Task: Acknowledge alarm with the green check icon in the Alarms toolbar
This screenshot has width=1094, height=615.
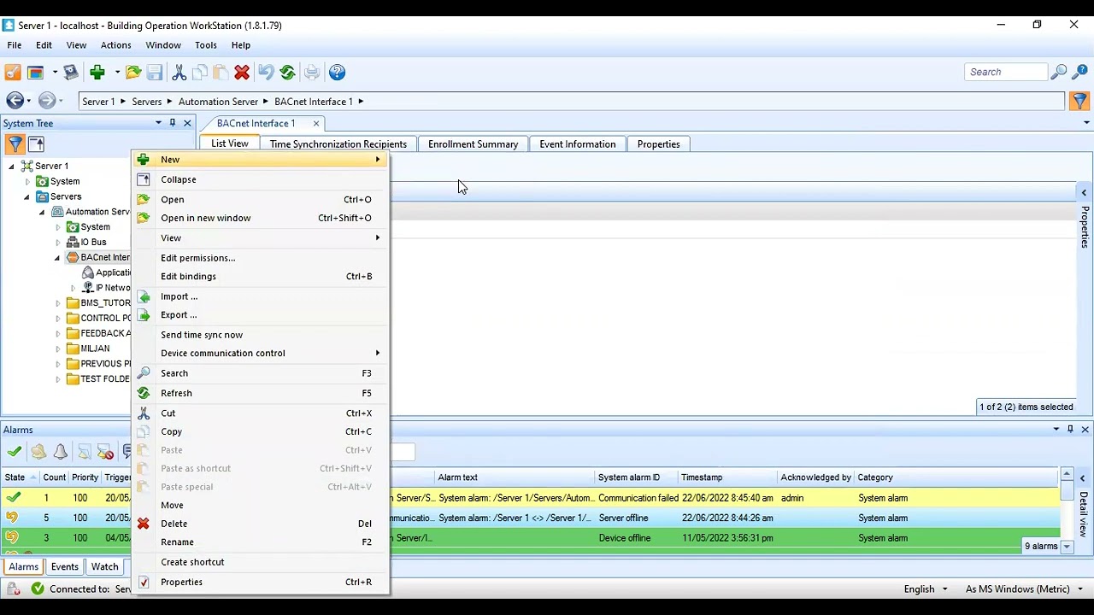Action: click(15, 452)
